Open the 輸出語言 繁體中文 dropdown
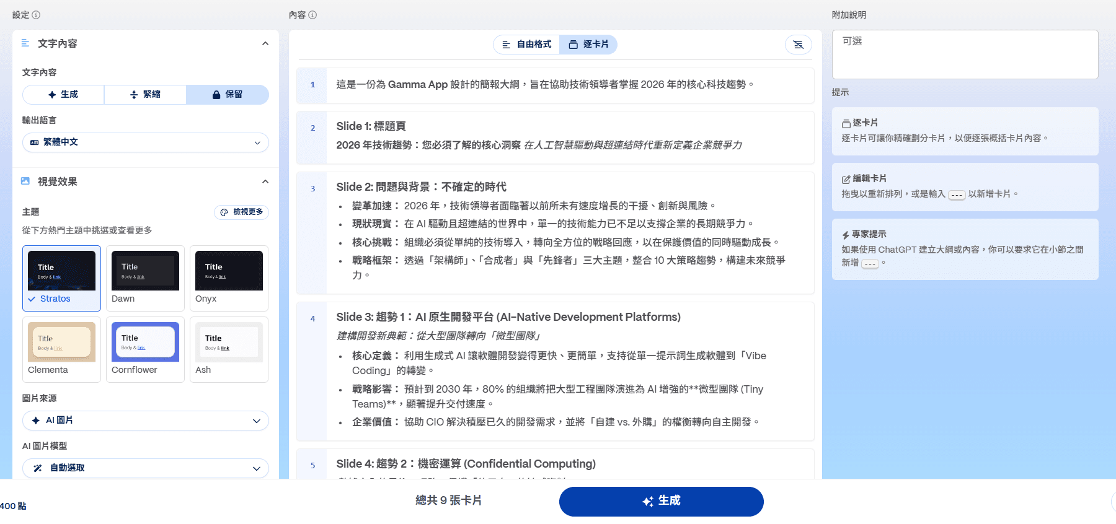1116x524 pixels. 146,142
